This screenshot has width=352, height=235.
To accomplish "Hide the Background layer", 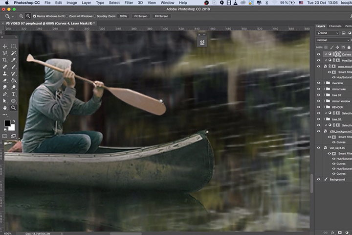I will pos(318,179).
